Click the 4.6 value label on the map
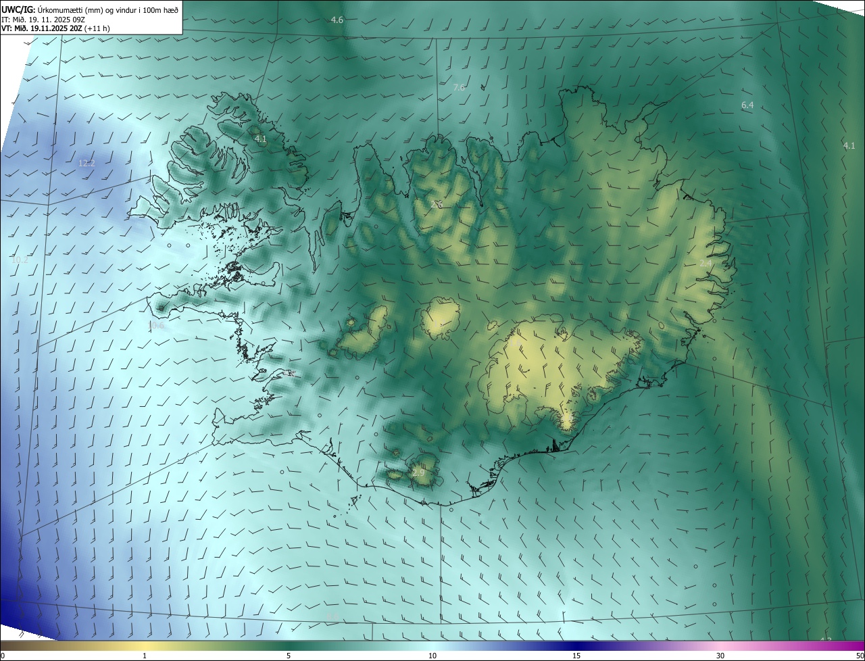865x661 pixels. click(337, 20)
